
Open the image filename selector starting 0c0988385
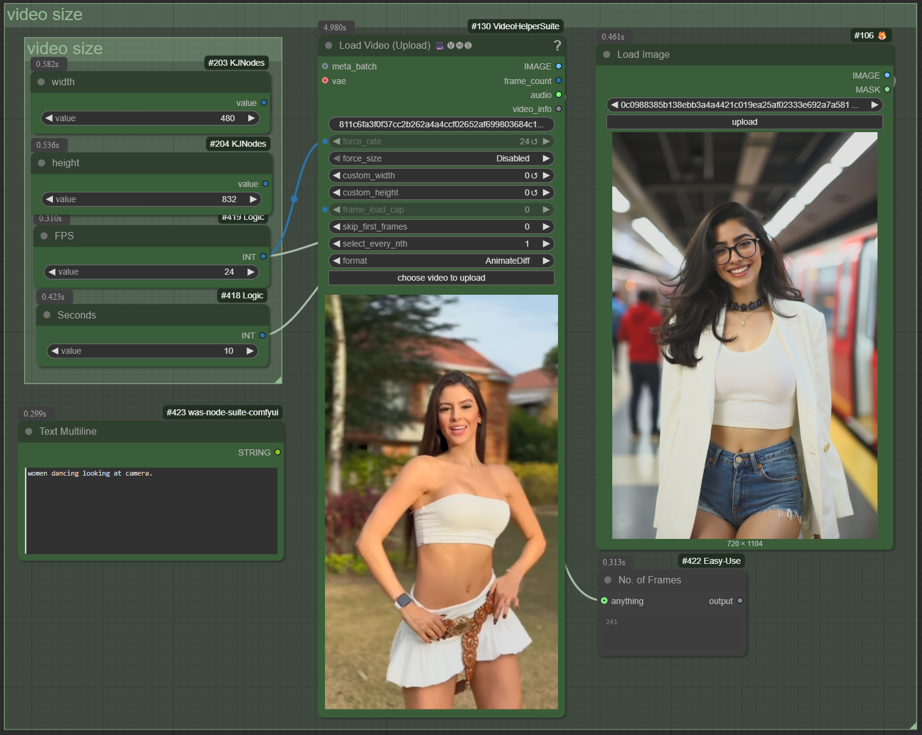(x=744, y=105)
